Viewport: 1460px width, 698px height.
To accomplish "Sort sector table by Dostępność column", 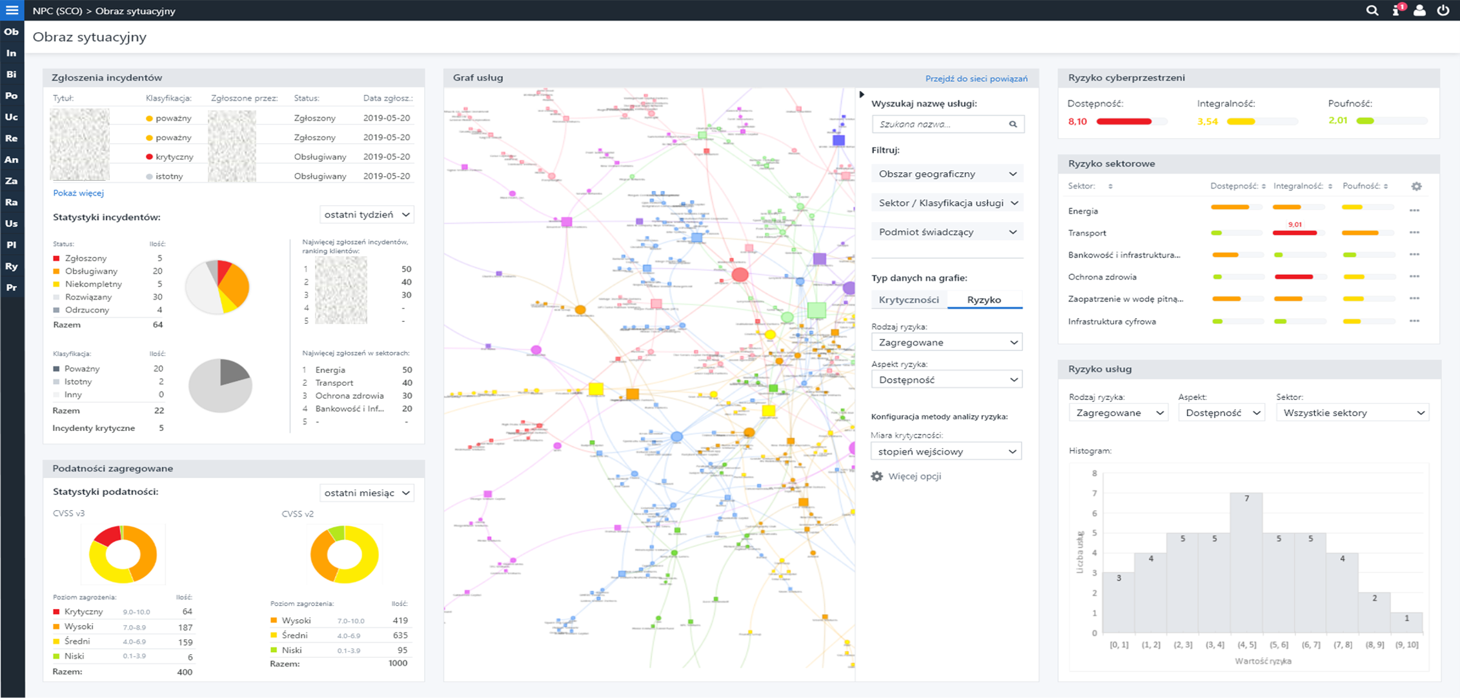I will click(1237, 186).
